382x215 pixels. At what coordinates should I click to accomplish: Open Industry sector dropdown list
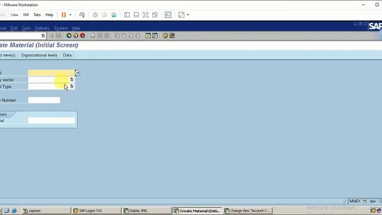(x=72, y=79)
